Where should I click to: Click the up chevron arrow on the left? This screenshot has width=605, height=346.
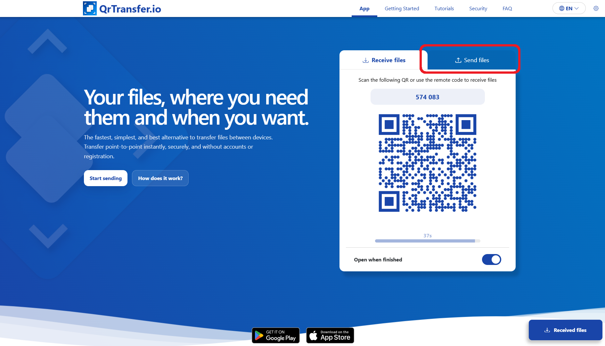[47, 41]
